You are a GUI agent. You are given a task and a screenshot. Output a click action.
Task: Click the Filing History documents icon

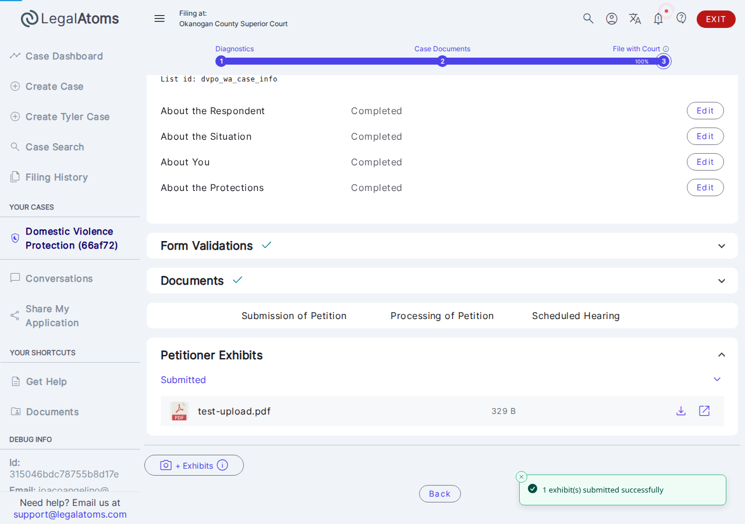15,176
